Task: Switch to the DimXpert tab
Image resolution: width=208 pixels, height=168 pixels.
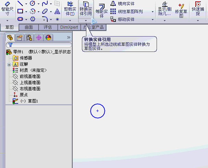Action: point(69,27)
